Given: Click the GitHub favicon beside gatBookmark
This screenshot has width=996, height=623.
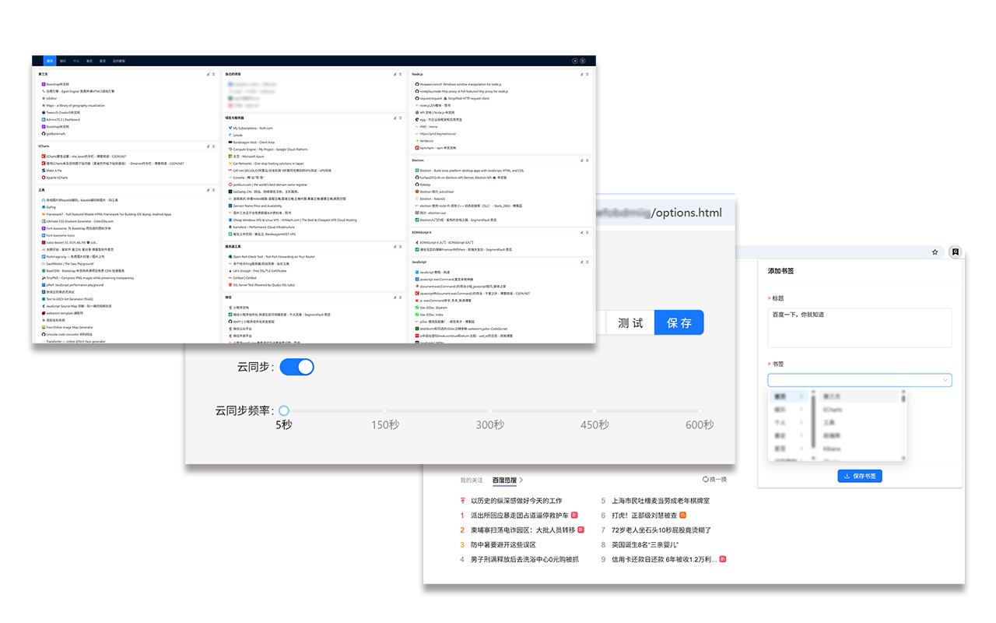Looking at the screenshot, I should click(44, 134).
